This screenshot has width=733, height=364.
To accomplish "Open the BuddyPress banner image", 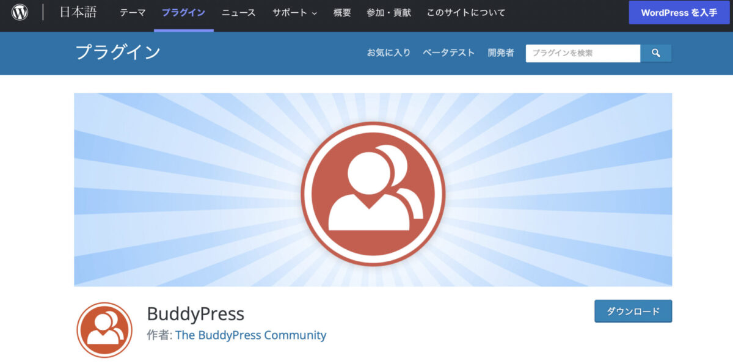I will (x=373, y=189).
